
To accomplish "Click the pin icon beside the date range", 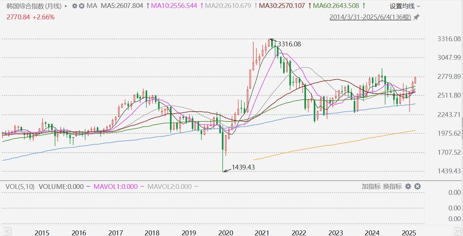I will (x=416, y=17).
